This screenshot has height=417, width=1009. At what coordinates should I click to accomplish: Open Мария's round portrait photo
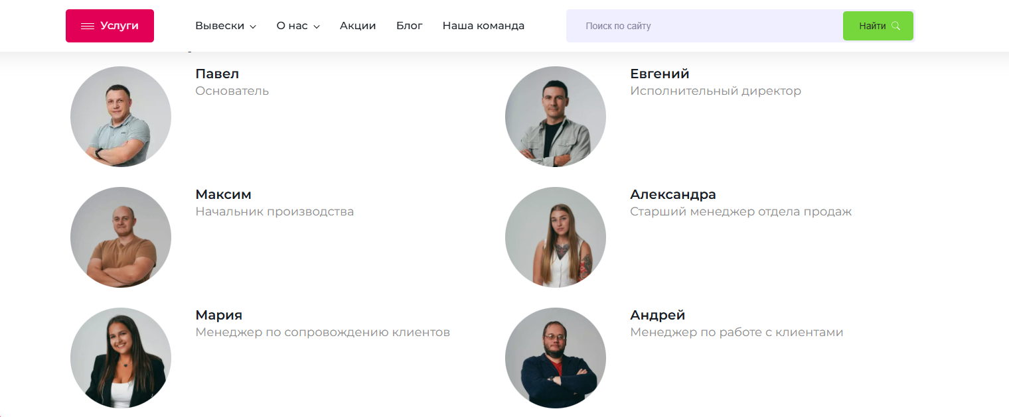click(x=121, y=358)
